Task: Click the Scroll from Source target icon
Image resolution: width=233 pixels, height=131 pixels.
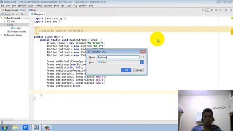Action: tap(13, 14)
